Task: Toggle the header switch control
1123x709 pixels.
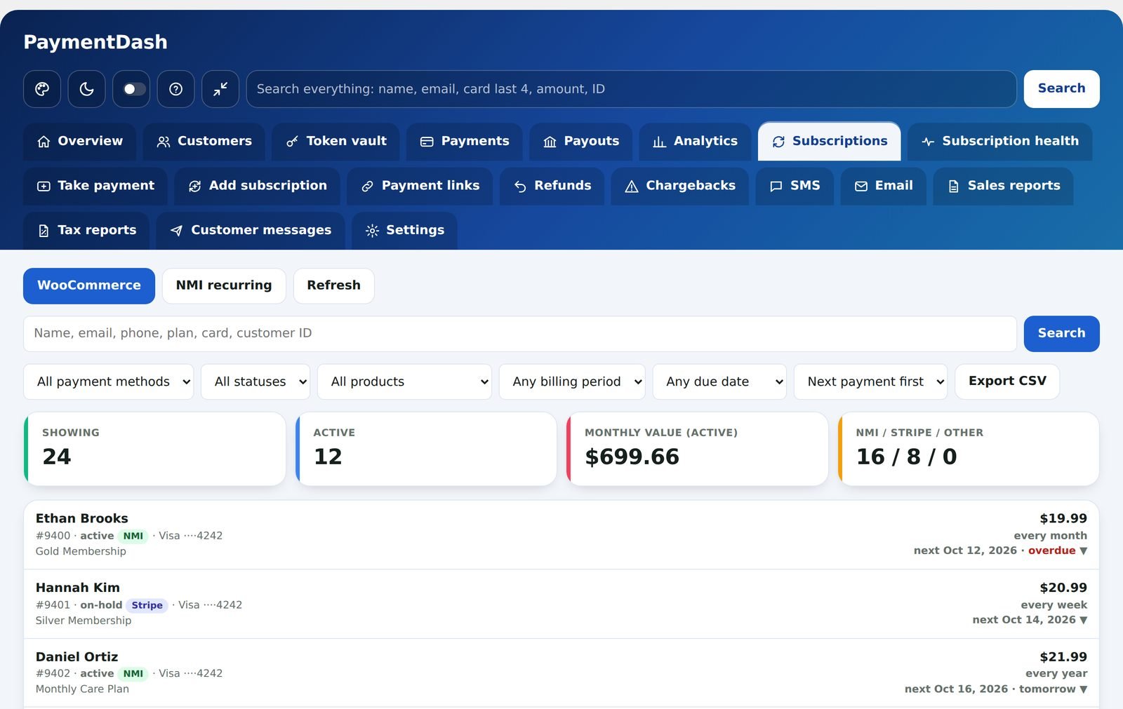Action: [x=131, y=89]
